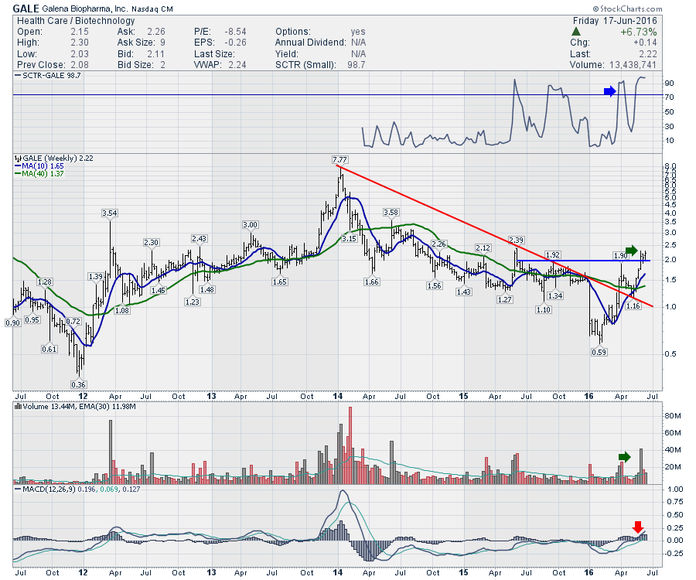Click the Volume 13.44M, EMA(30) legend

coord(79,406)
